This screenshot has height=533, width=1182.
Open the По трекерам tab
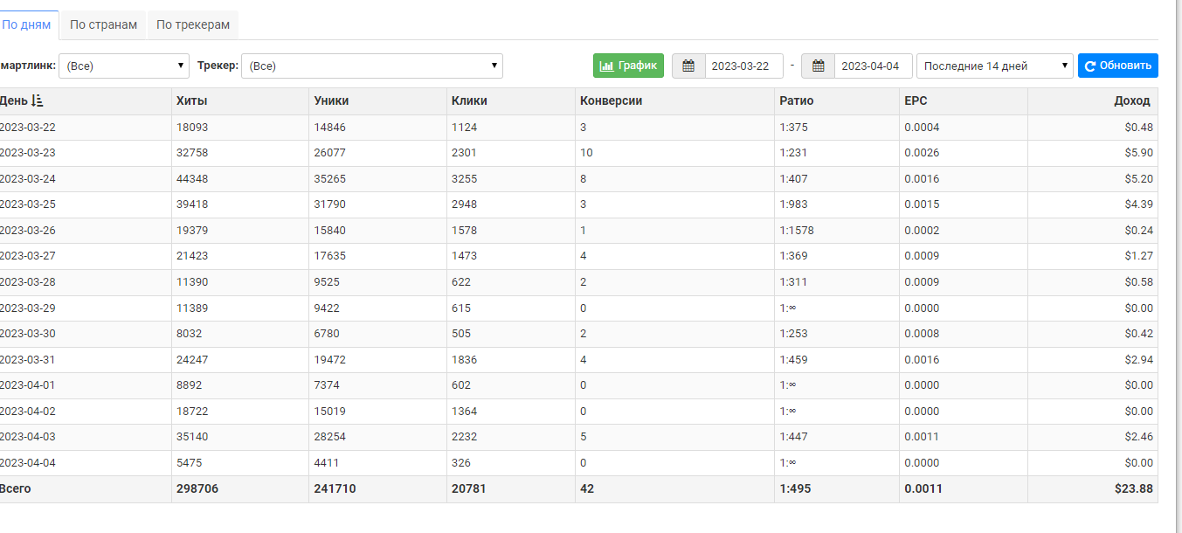coord(193,24)
